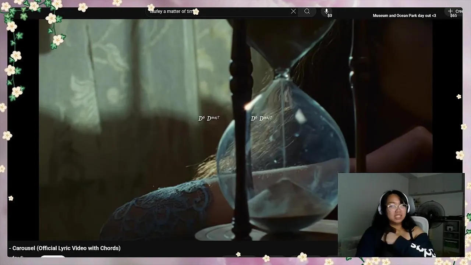The image size is (471, 265).
Task: Click the 'Museum and Ocean Park day out <3' goal text
Action: 404,15
